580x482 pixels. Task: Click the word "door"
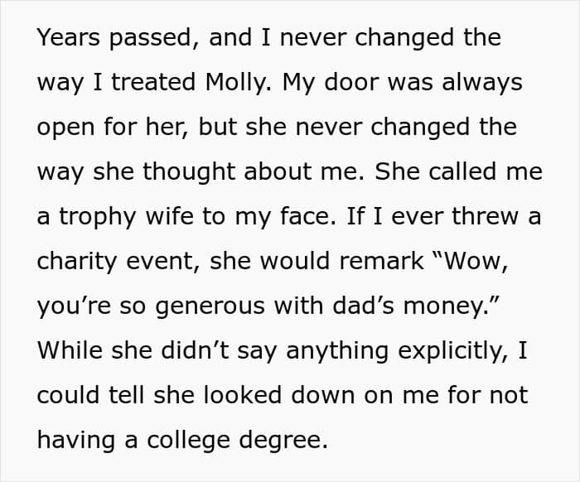click(350, 82)
